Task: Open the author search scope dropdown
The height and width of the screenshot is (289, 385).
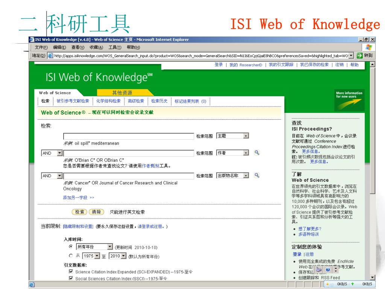Action: click(232, 153)
